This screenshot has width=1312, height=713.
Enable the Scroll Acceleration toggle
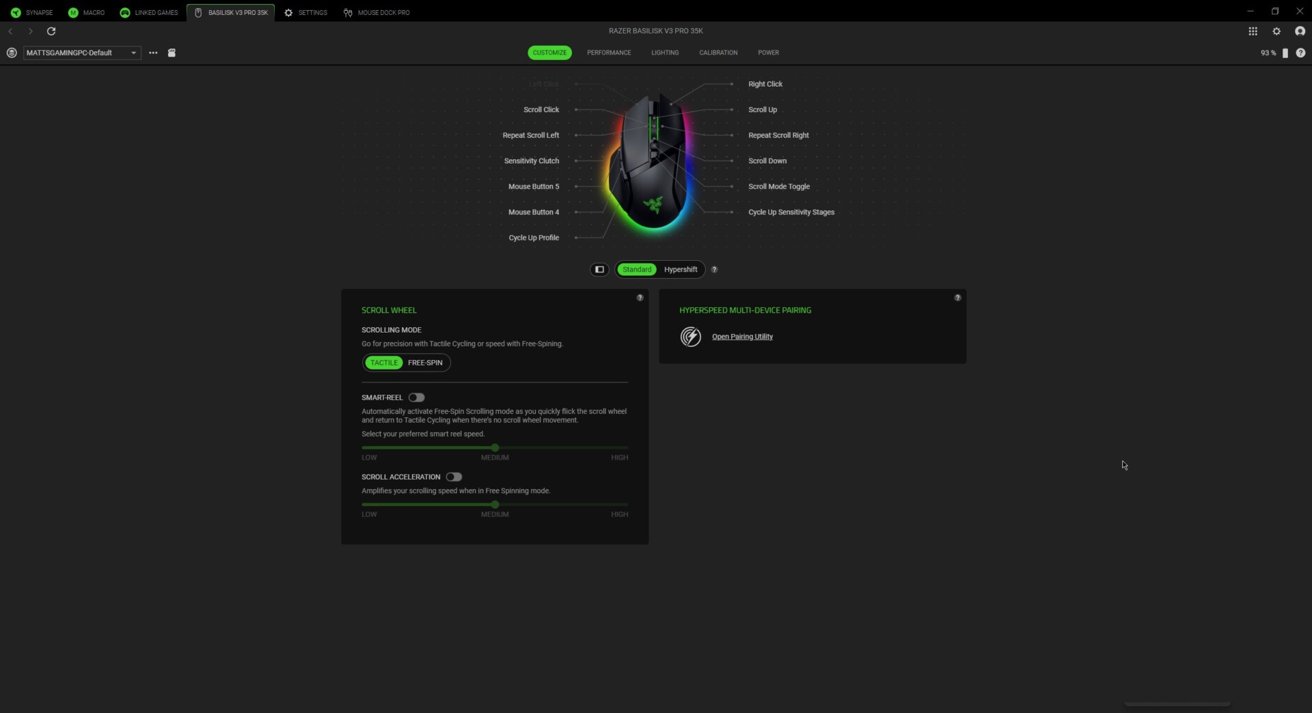tap(454, 477)
